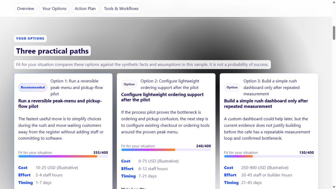This screenshot has width=336, height=189.
Task: Click the scrollbar up arrow
Action: coord(334,2)
